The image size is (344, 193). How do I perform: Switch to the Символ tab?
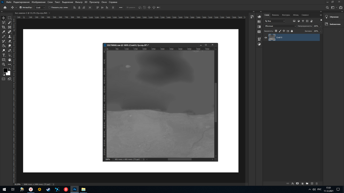tap(305, 15)
